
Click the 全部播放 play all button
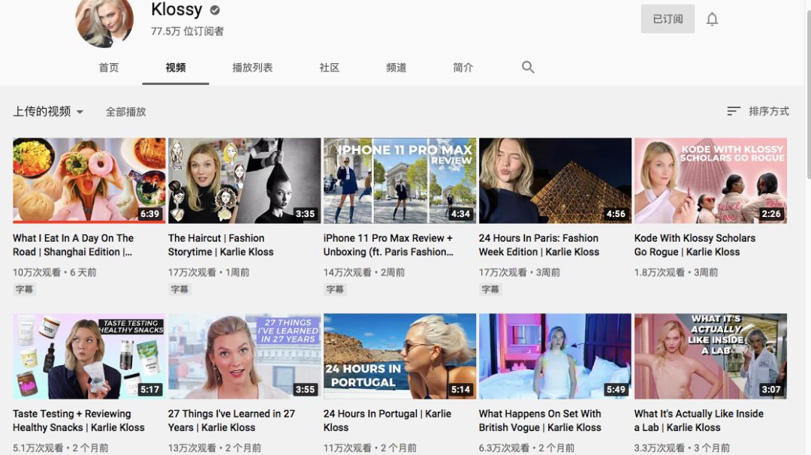[x=125, y=112]
